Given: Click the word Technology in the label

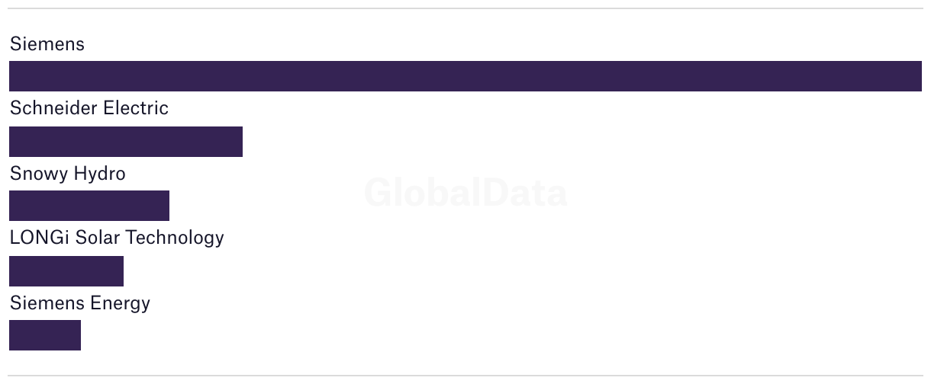Looking at the screenshot, I should (175, 238).
